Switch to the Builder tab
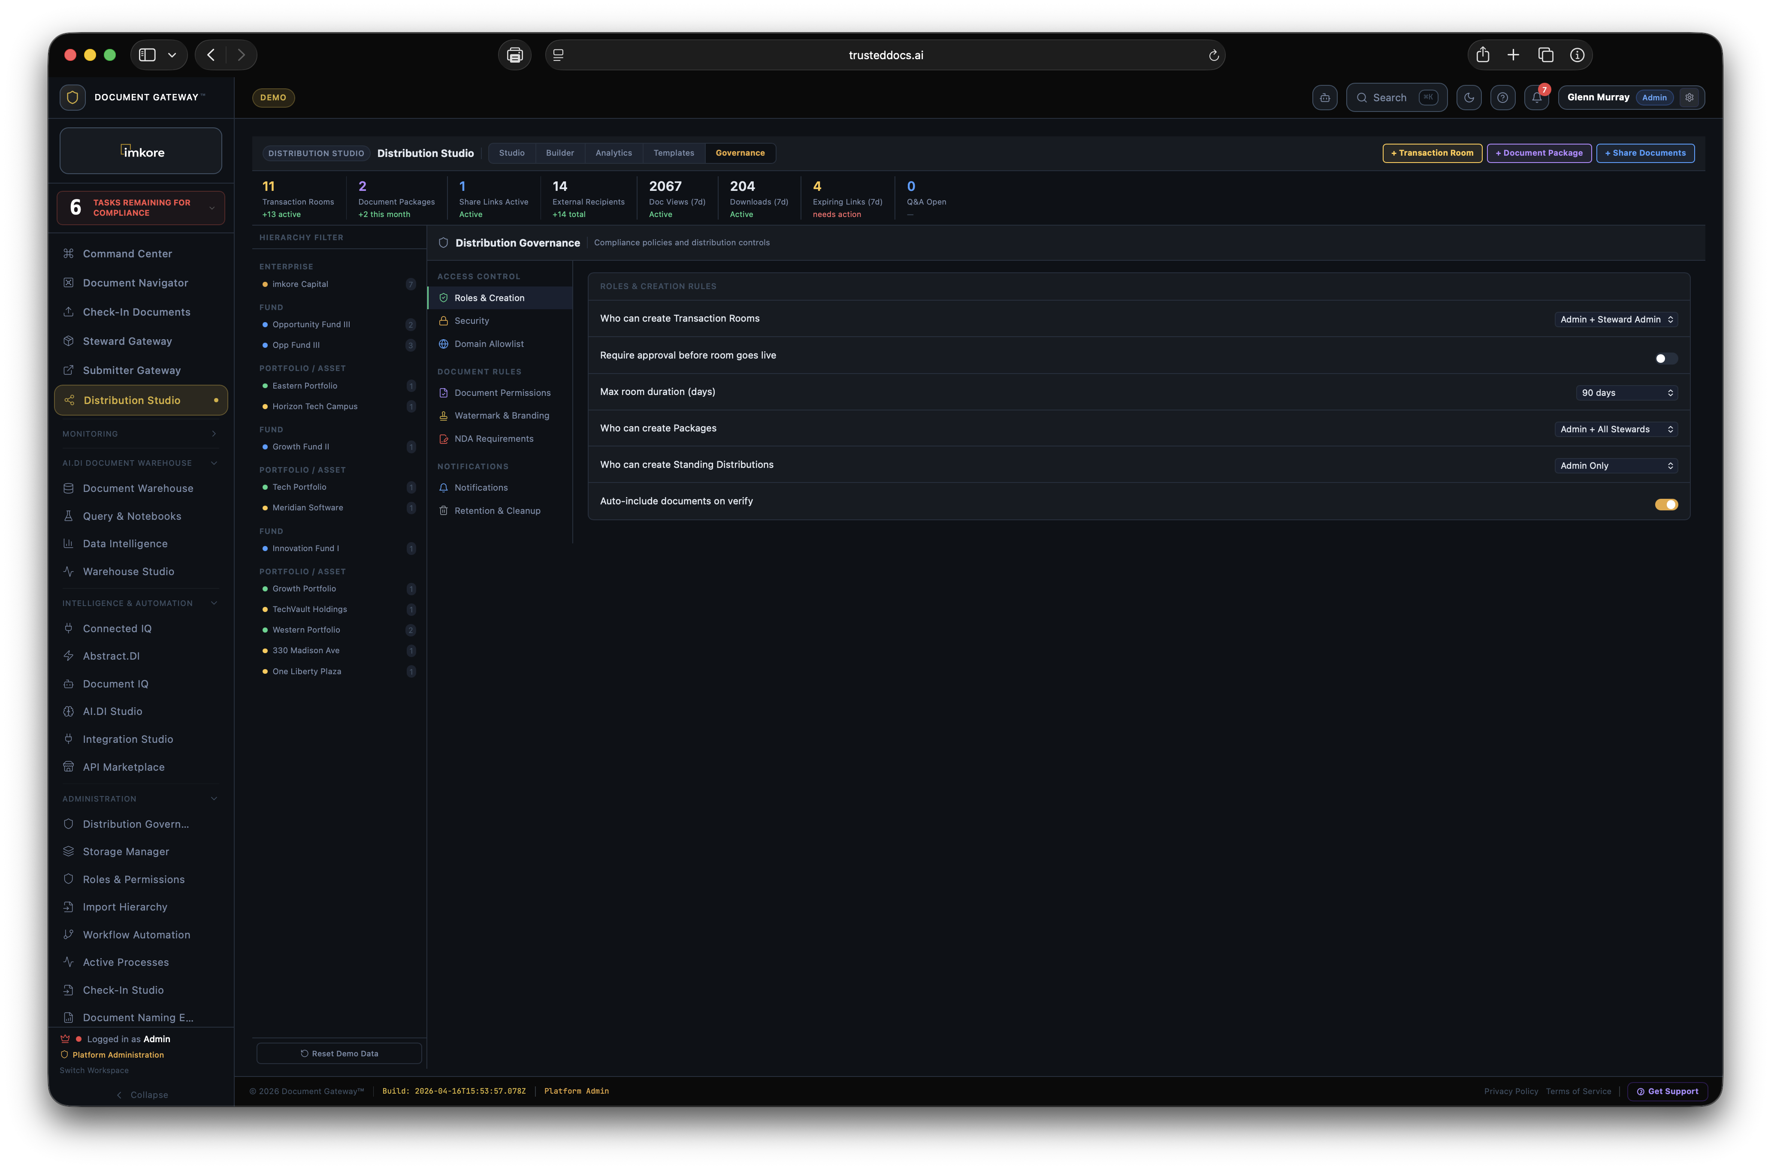 [x=560, y=153]
